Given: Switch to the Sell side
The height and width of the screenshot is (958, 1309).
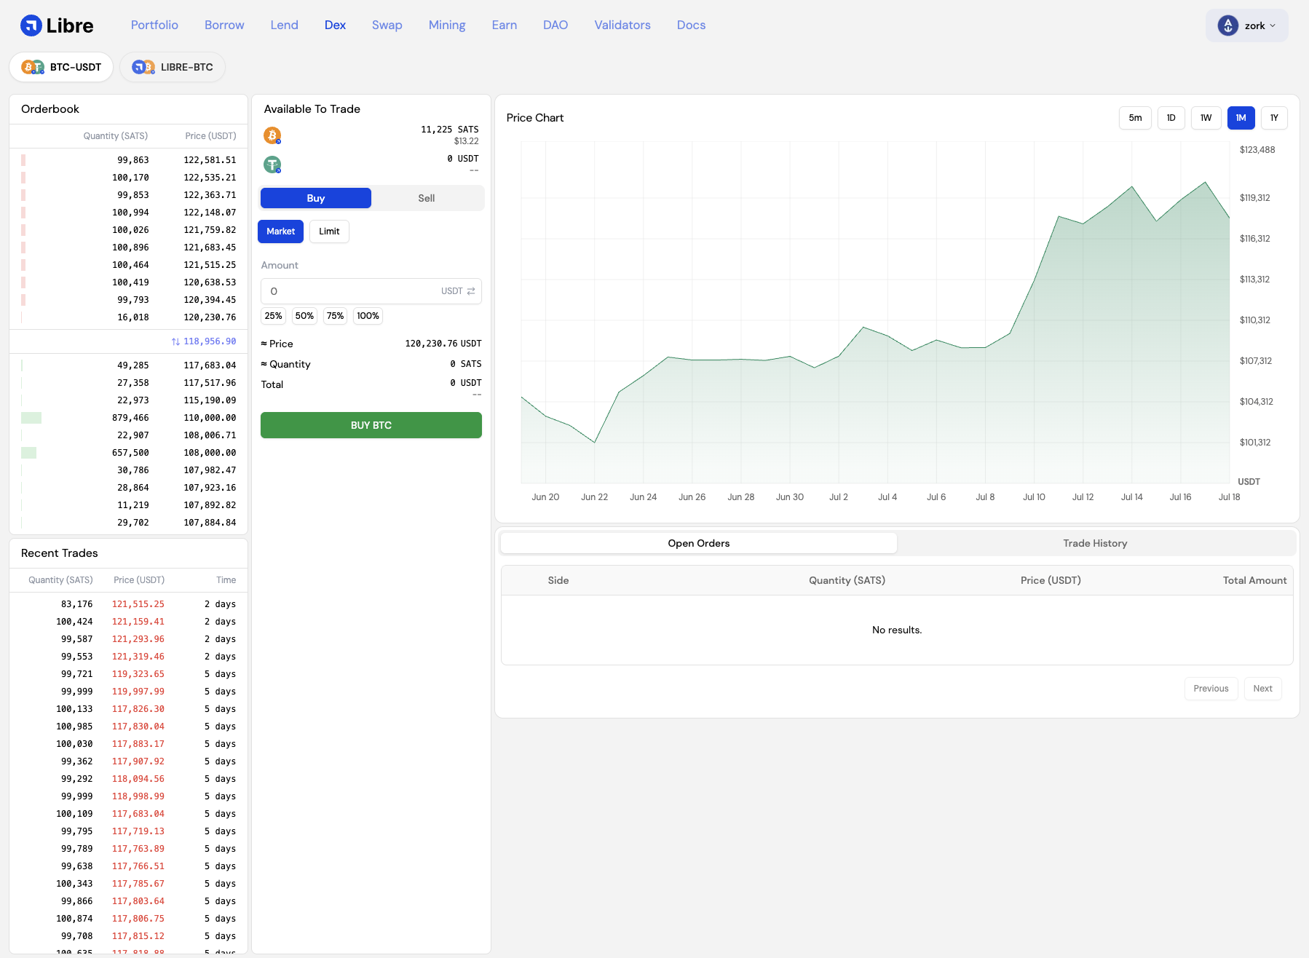Looking at the screenshot, I should tap(427, 198).
